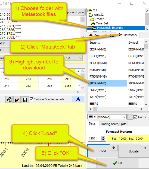Open the 1 d timeframe dropdown
This screenshot has width=149, height=169.
coord(74,58)
